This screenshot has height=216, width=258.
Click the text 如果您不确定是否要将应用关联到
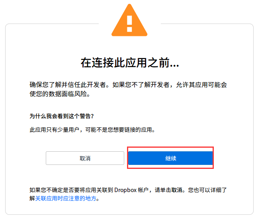[x=71, y=190]
